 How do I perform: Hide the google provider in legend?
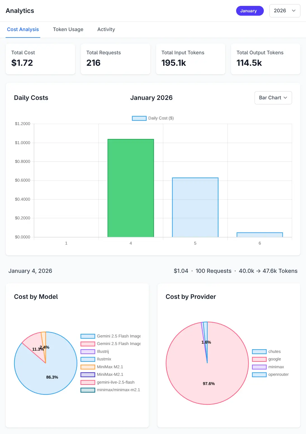[274, 359]
